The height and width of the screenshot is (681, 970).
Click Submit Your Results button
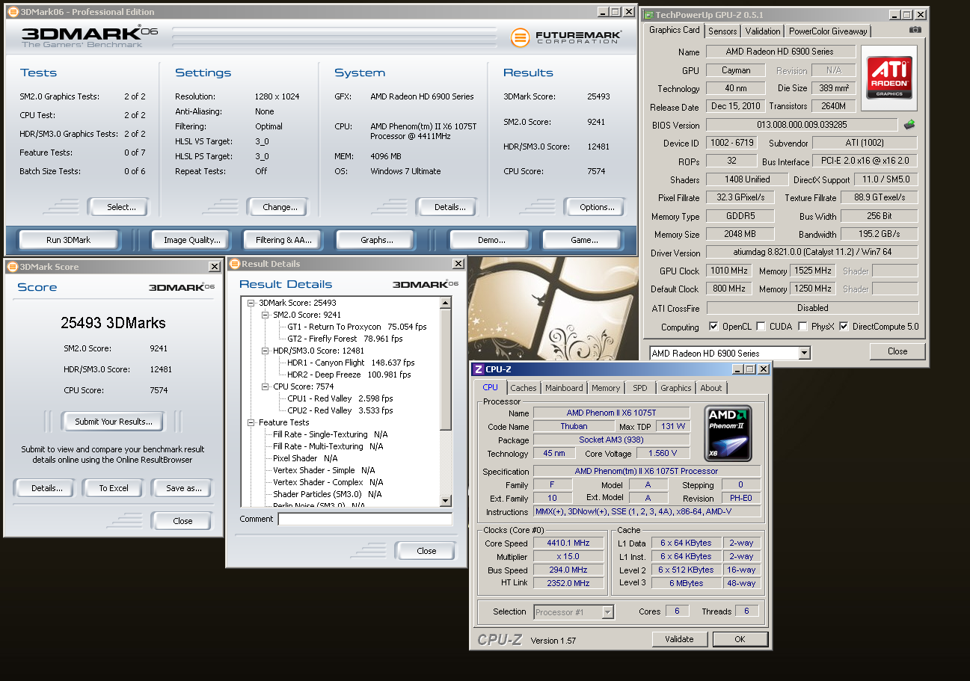coord(114,422)
